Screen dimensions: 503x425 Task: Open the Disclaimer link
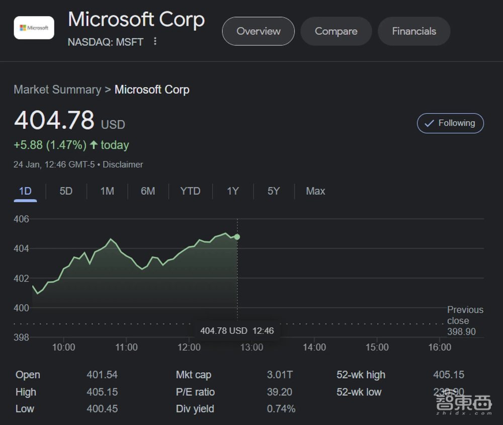(x=123, y=165)
